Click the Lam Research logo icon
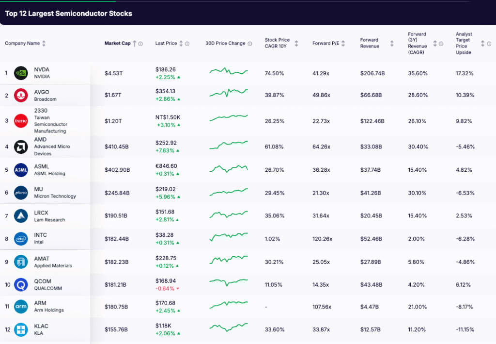Image resolution: width=496 pixels, height=344 pixels. (x=20, y=215)
